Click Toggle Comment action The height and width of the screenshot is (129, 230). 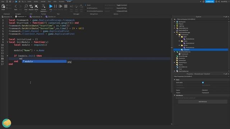[122, 5]
